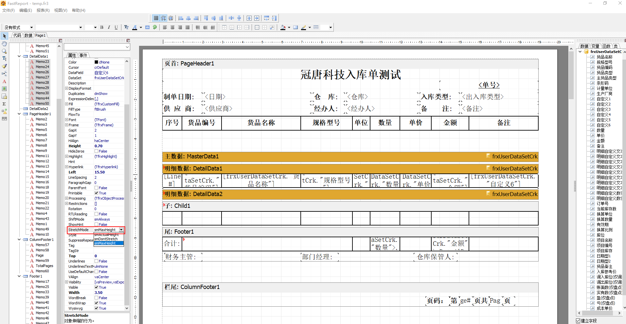
Task: Click the StretchMode dropdown arrow
Action: click(121, 230)
